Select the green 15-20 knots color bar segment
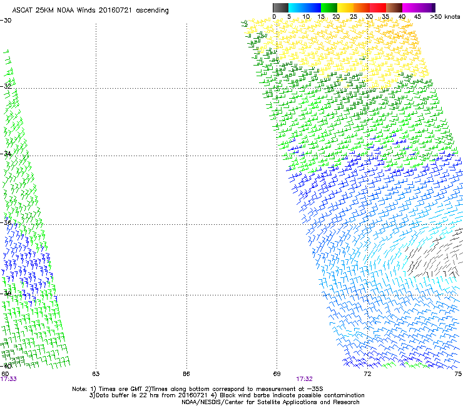The height and width of the screenshot is (406, 463). click(x=329, y=7)
